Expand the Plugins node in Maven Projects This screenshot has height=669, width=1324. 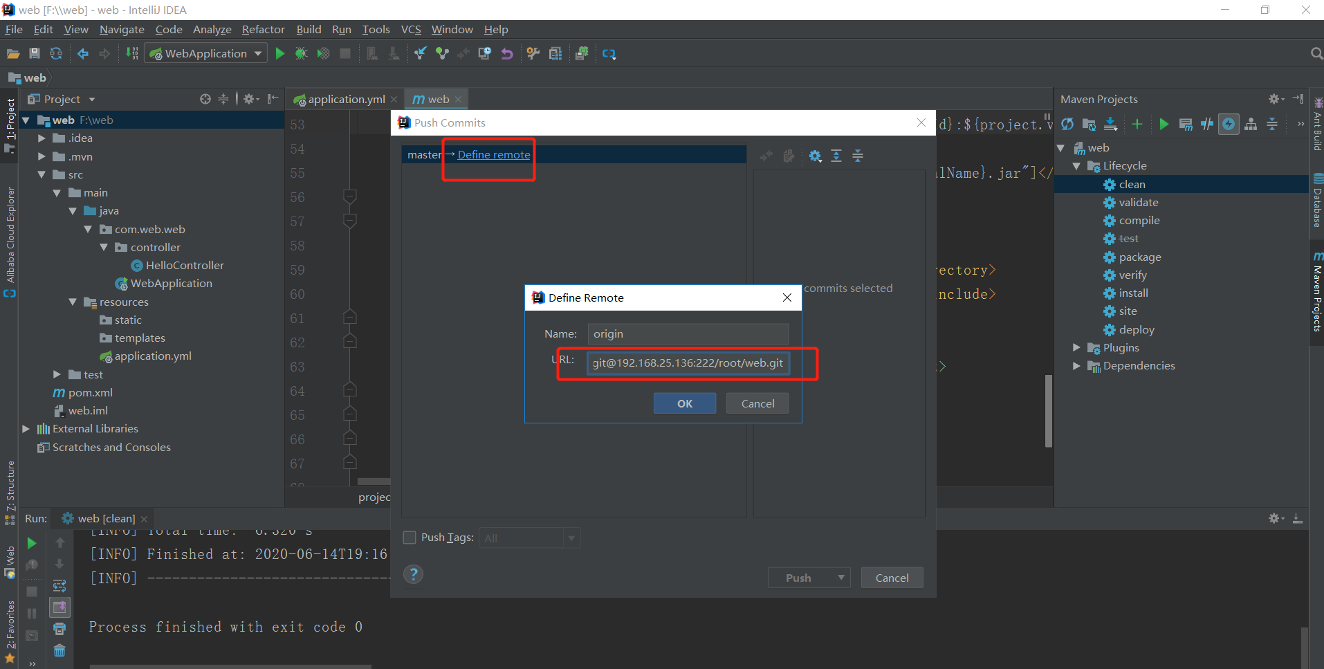pyautogui.click(x=1076, y=347)
